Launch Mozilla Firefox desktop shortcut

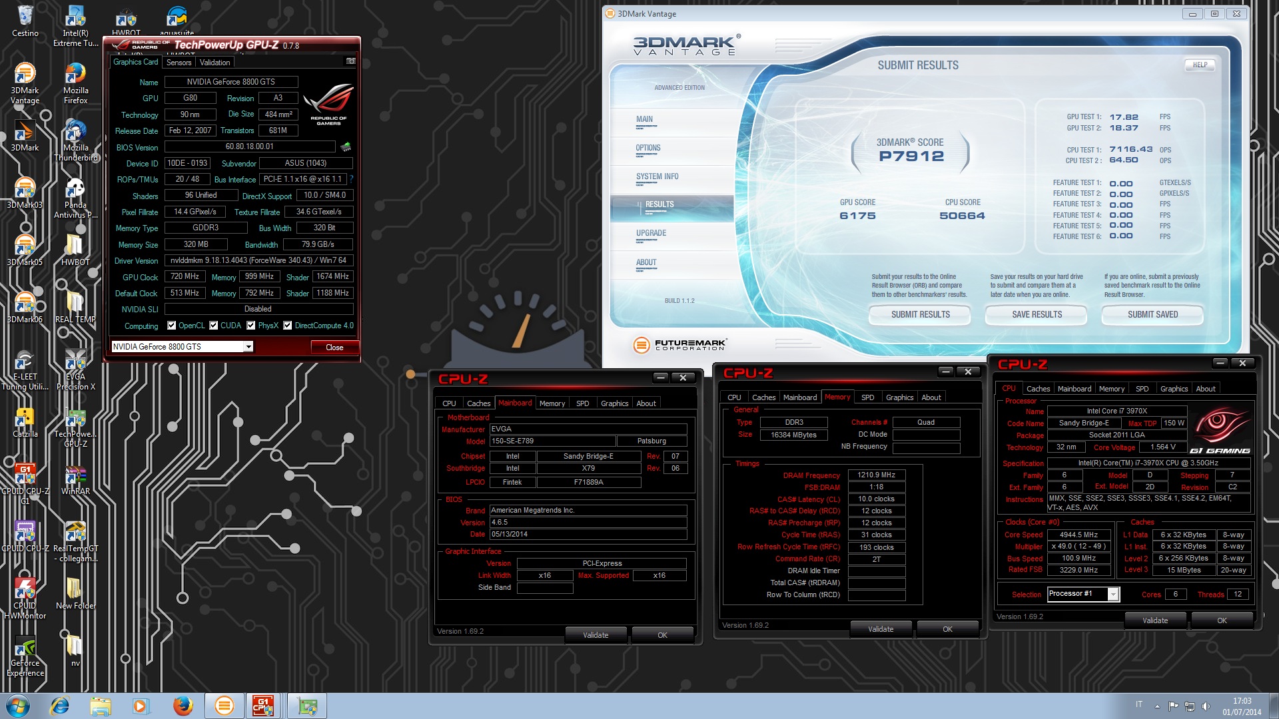click(x=75, y=83)
